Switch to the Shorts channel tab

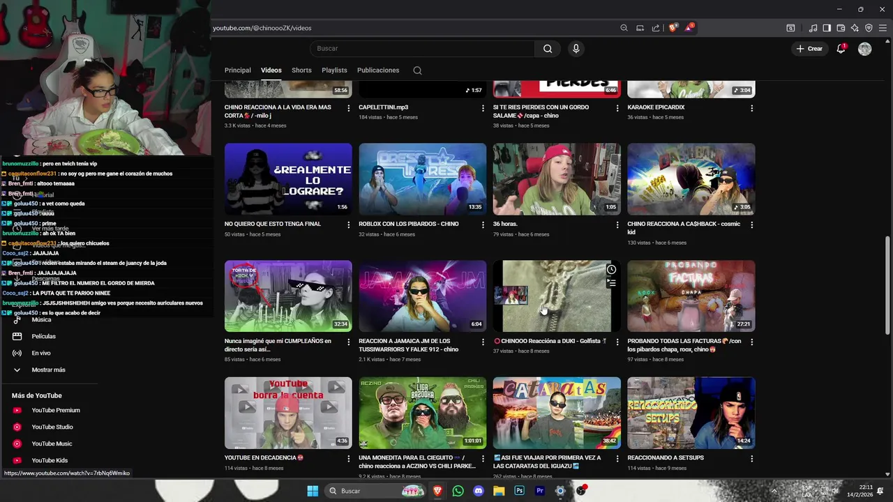point(301,70)
